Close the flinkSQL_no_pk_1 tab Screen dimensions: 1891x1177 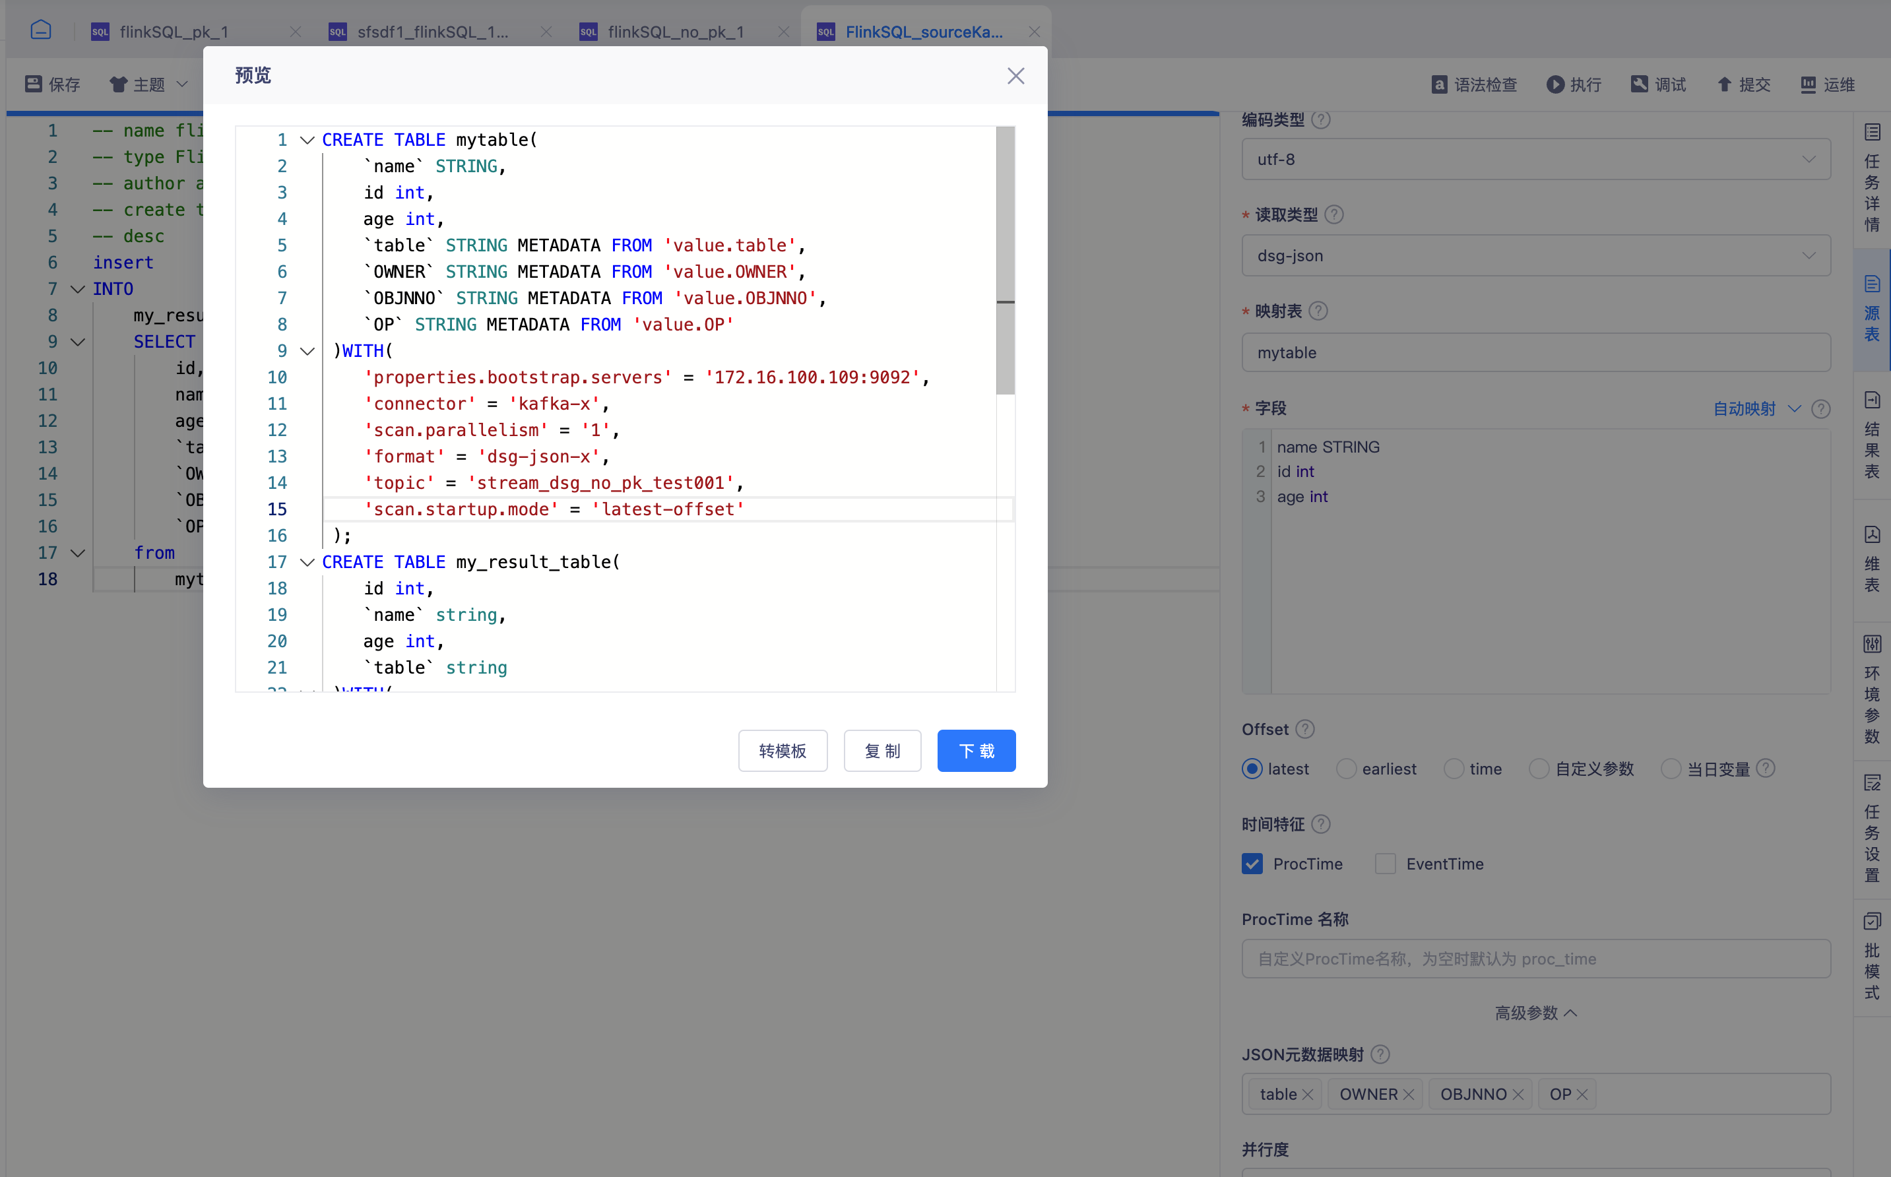click(x=783, y=32)
